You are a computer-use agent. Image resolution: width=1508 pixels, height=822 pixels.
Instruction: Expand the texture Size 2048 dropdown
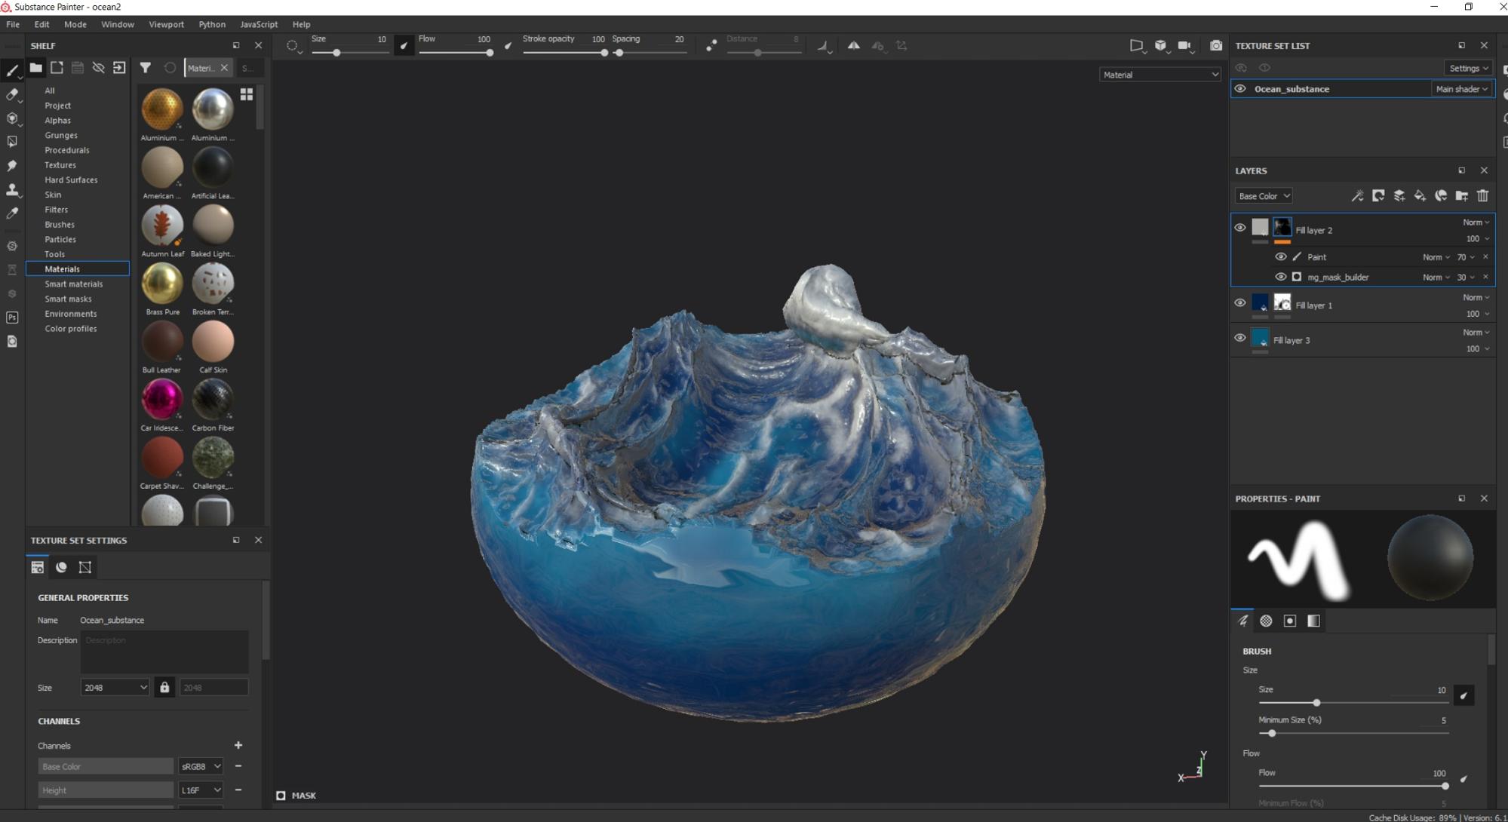[x=115, y=688]
